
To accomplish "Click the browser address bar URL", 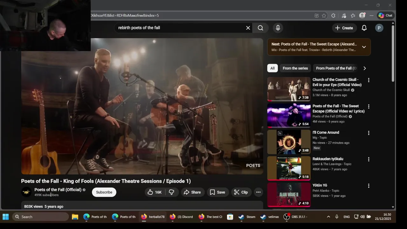I will click(x=124, y=15).
